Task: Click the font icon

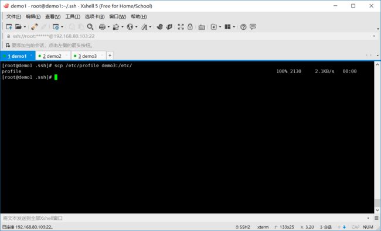Action: [144, 27]
